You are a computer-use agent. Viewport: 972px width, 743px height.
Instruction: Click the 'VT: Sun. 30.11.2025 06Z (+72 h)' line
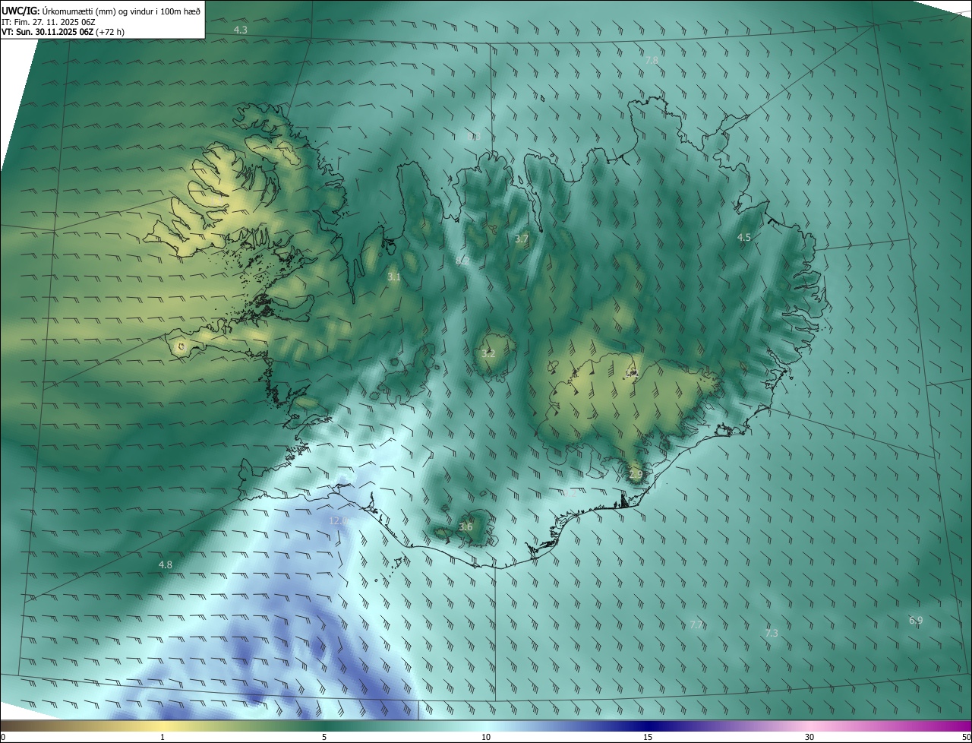pos(63,32)
